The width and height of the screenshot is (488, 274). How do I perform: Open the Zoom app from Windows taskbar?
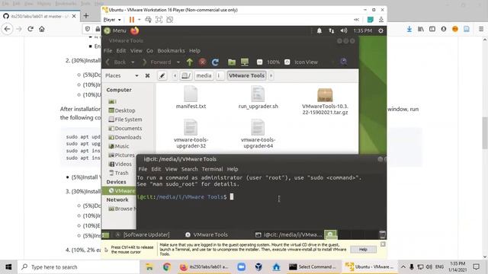[x=241, y=267]
